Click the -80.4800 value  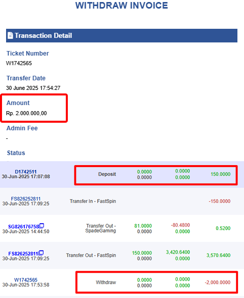180,225
